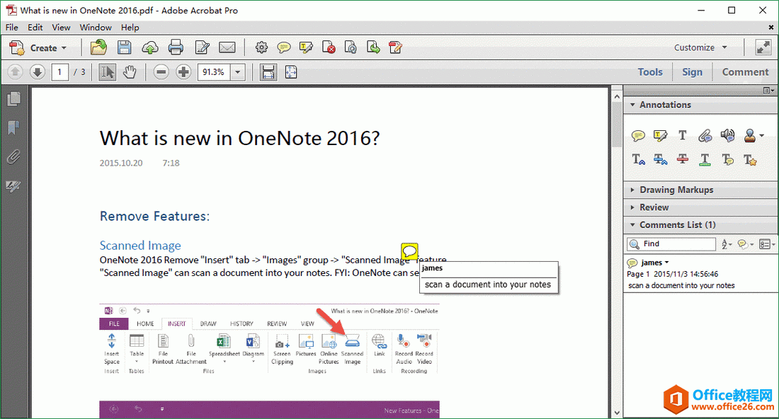The width and height of the screenshot is (779, 419).
Task: Switch to the Sign pane
Action: click(692, 71)
